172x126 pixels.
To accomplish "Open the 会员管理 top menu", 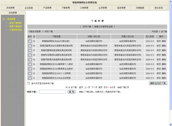I will coord(103,8).
